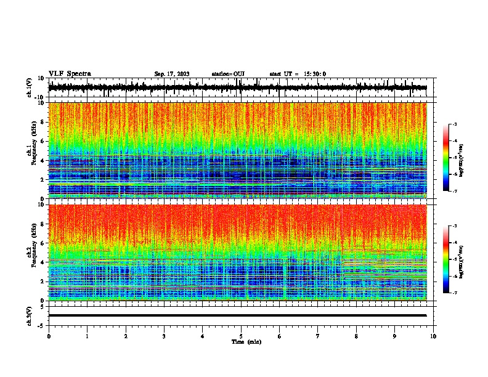Click the ch.2 "Frequency (kHz)" axis label
The image size is (488, 377).
click(34, 245)
